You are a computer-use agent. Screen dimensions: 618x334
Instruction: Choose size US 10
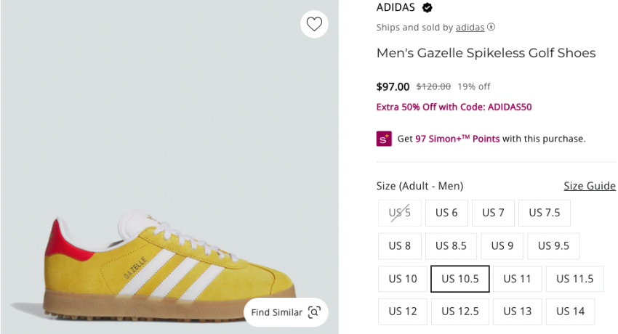(x=403, y=279)
